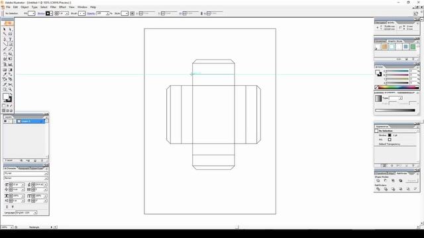The width and height of the screenshot is (424, 238).
Task: Choose the Scissors tool
Action: click(x=11, y=85)
